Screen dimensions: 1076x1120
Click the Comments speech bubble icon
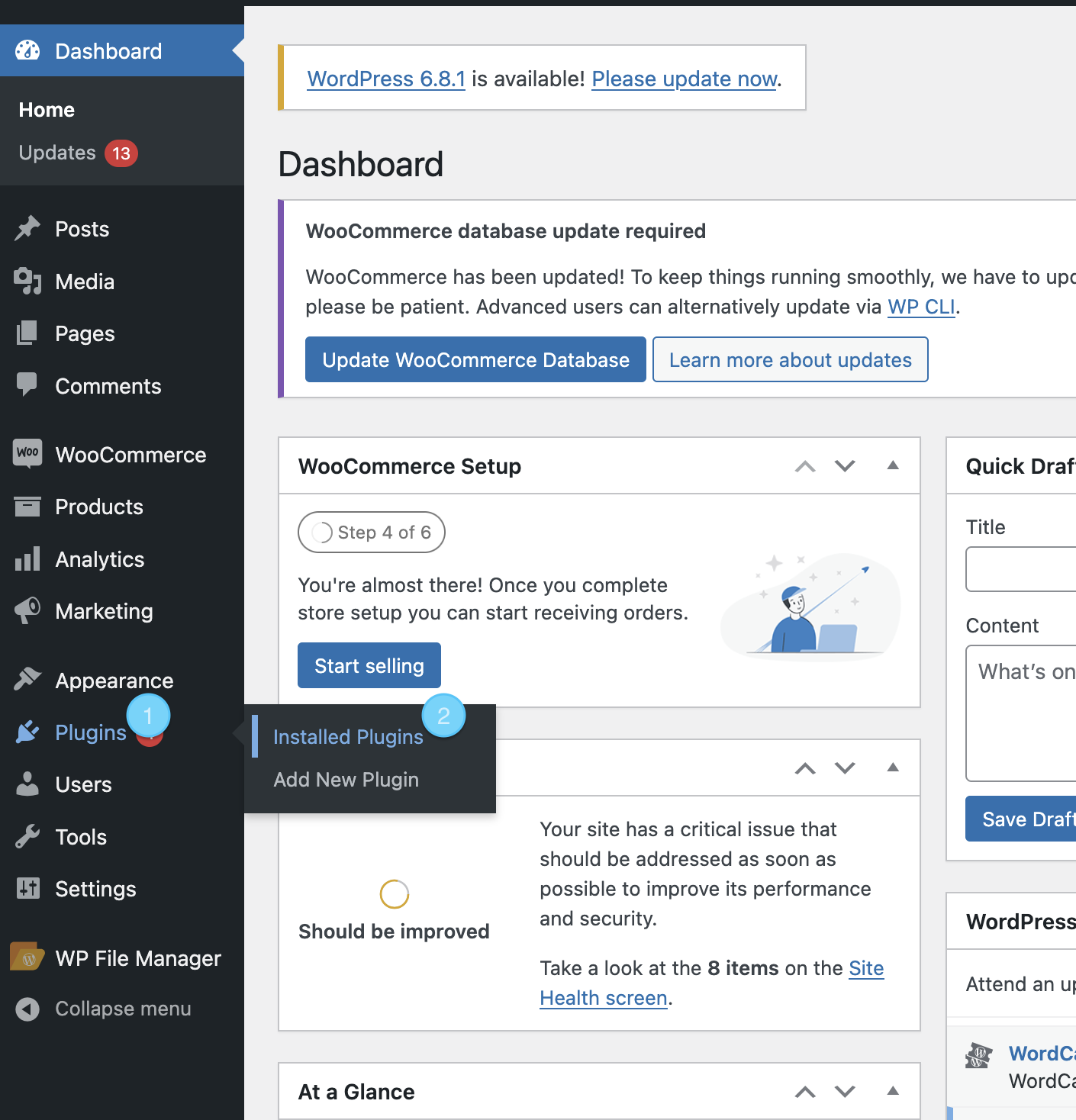click(x=27, y=385)
